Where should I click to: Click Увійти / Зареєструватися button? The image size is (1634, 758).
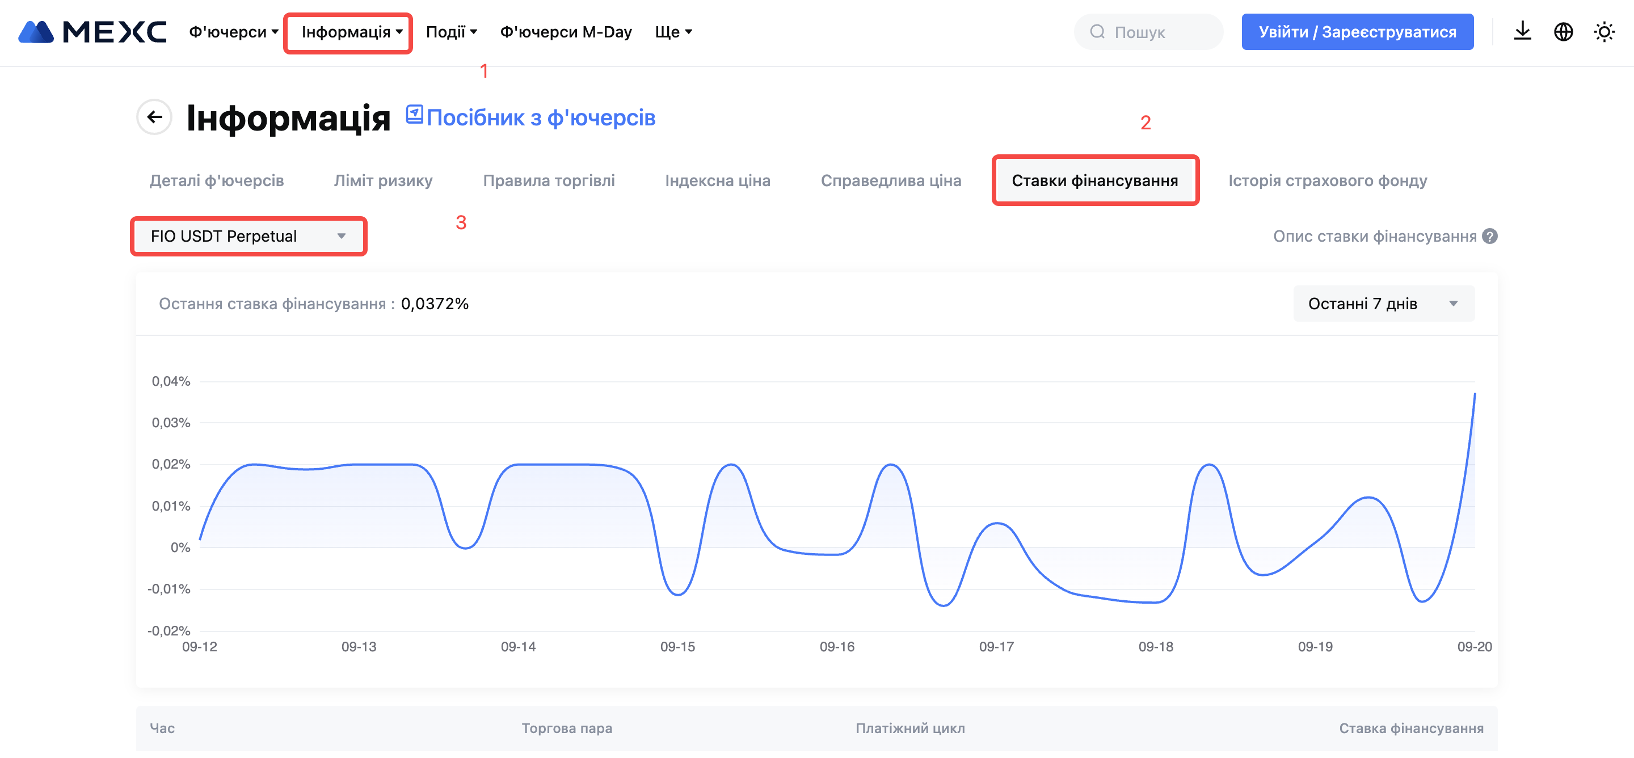[x=1357, y=32]
